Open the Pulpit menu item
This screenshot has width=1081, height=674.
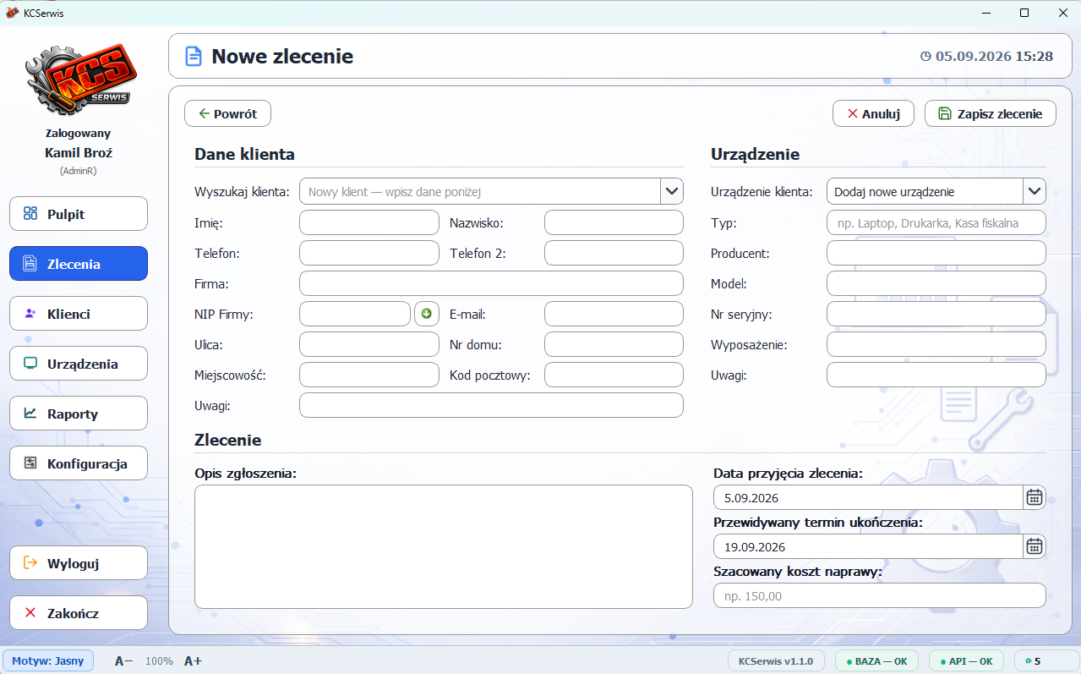[x=79, y=214]
